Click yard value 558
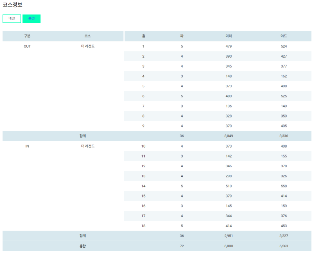Viewport: 314px width, 253px height. coord(284,186)
